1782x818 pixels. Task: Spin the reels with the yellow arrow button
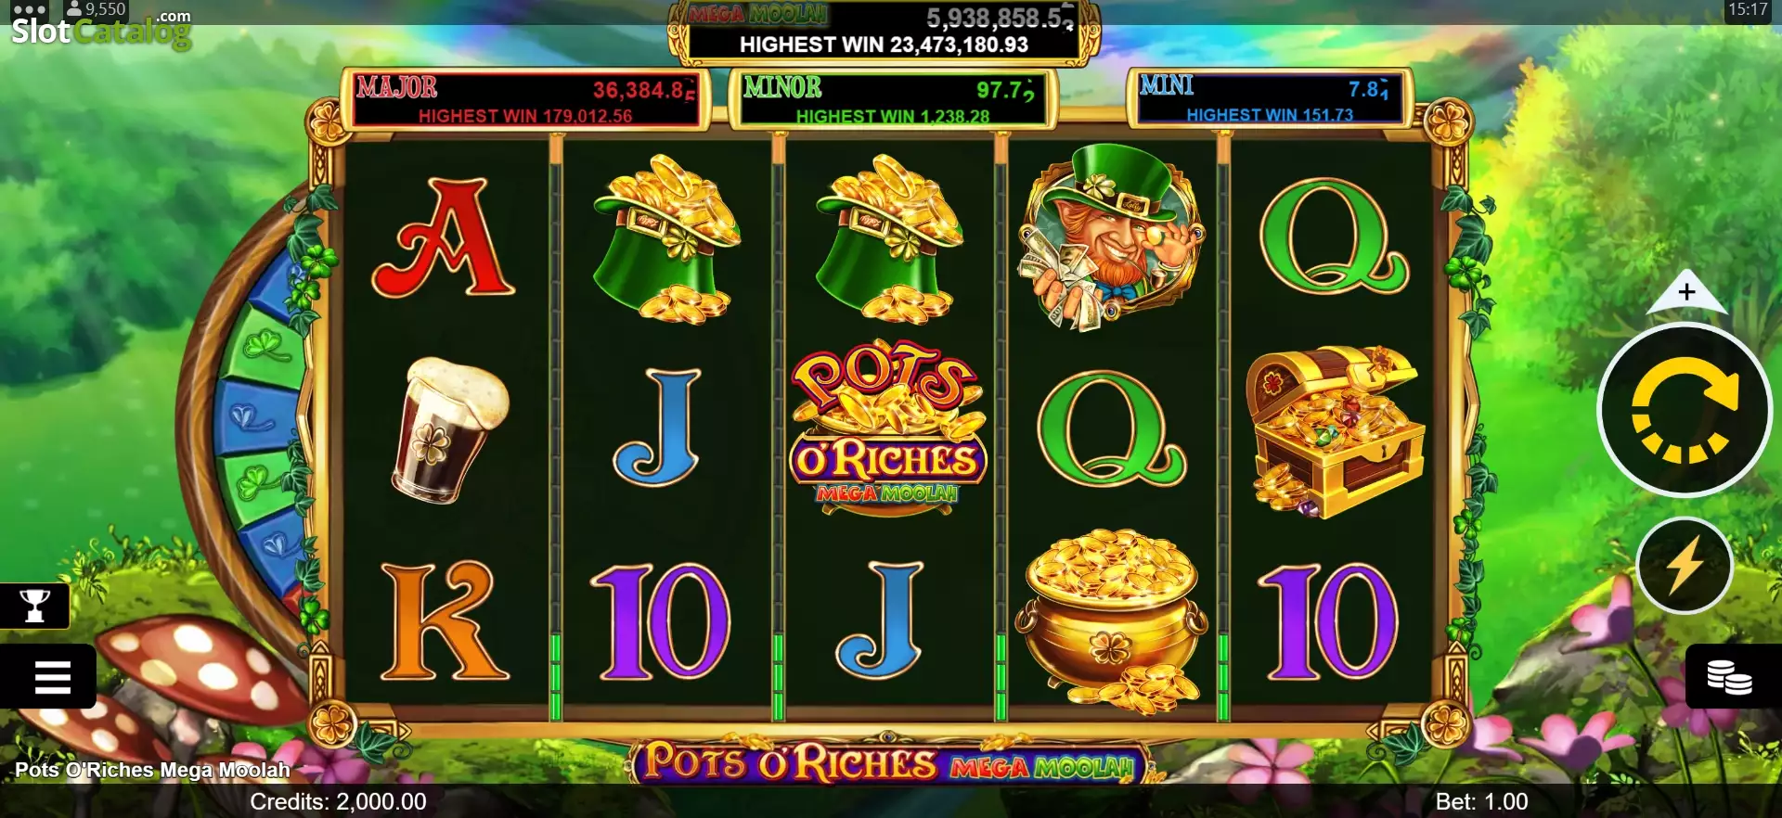[1684, 410]
